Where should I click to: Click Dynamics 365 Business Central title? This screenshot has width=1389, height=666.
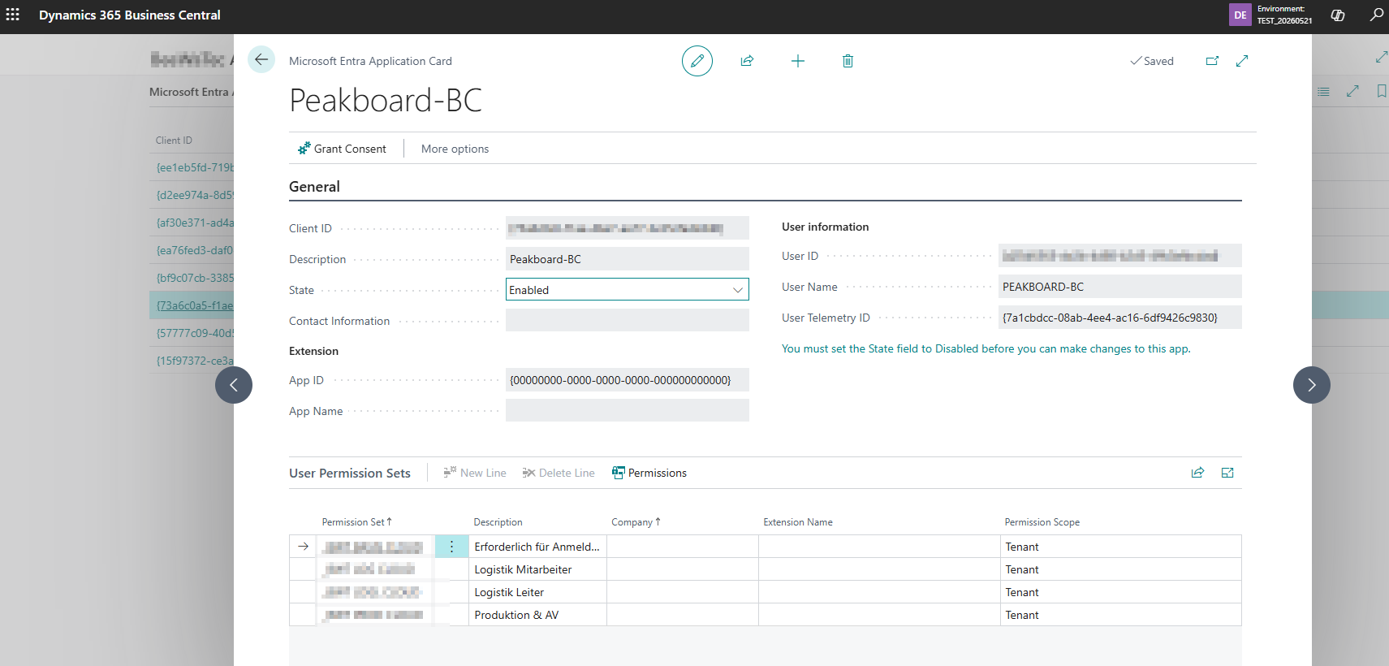click(x=130, y=15)
